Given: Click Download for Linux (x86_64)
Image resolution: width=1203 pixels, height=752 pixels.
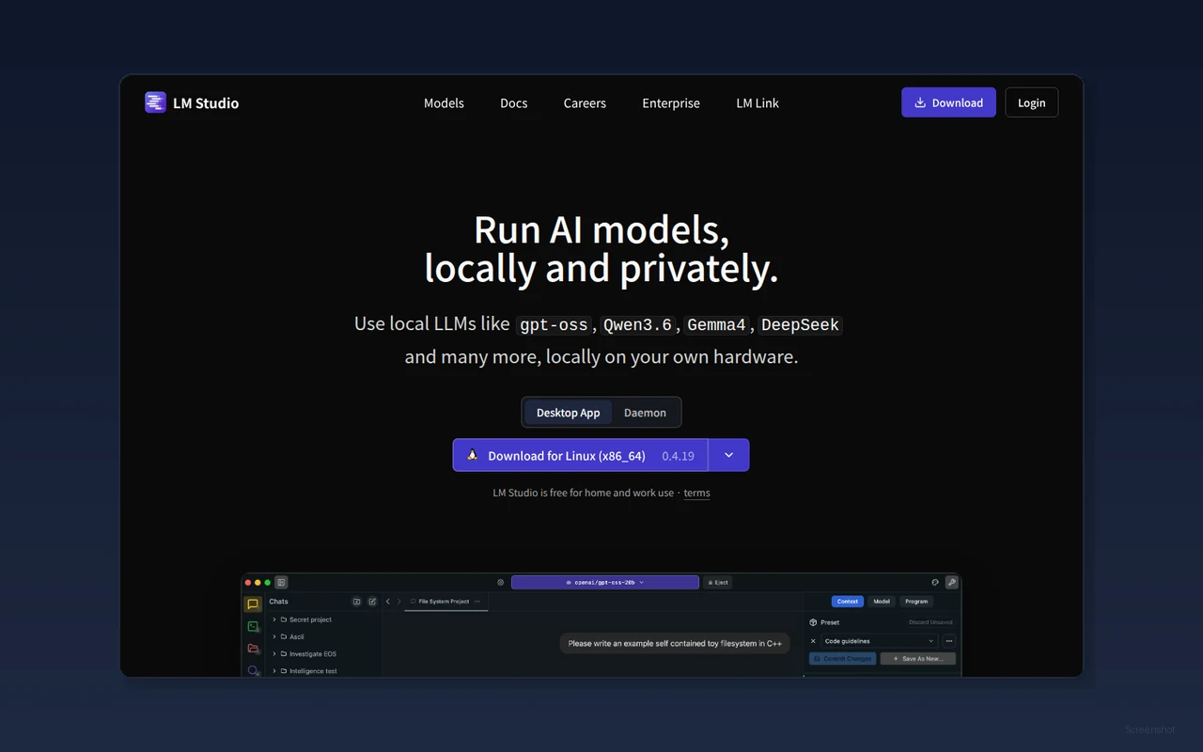Looking at the screenshot, I should 580,455.
